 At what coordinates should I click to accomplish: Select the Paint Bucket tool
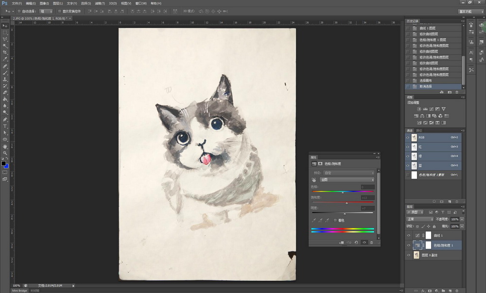(5, 99)
